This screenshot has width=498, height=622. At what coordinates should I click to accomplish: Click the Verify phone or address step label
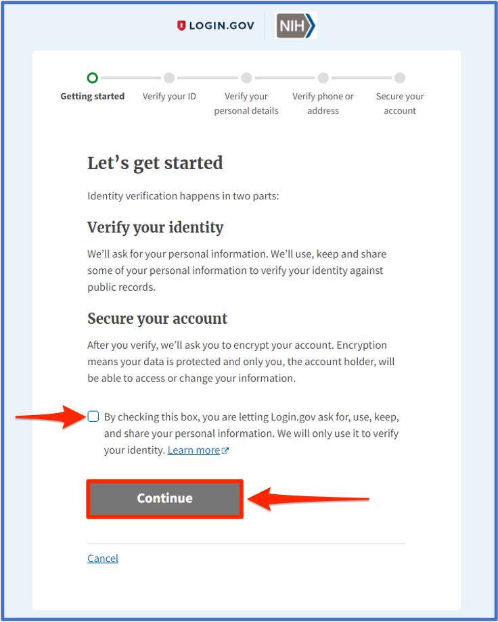pyautogui.click(x=323, y=103)
